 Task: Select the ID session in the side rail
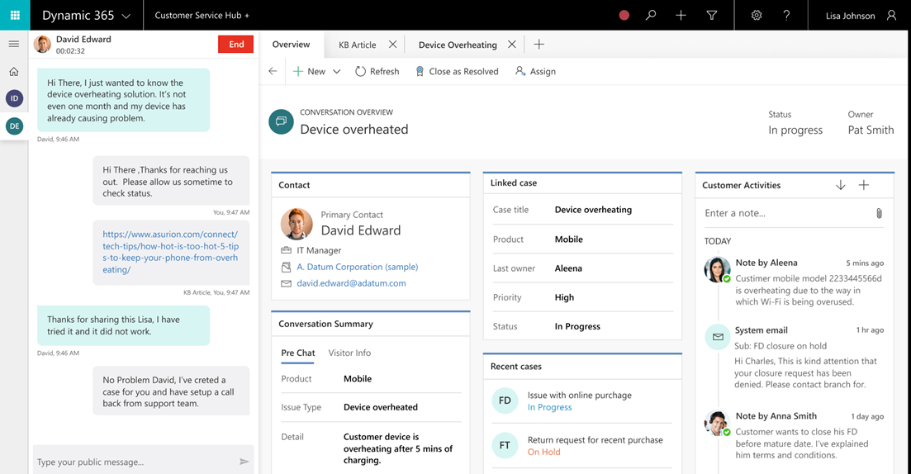coord(15,98)
